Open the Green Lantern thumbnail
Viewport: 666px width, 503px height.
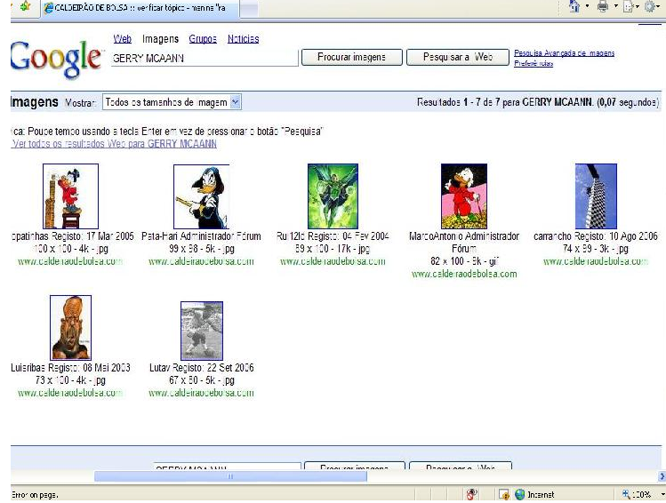(x=333, y=196)
